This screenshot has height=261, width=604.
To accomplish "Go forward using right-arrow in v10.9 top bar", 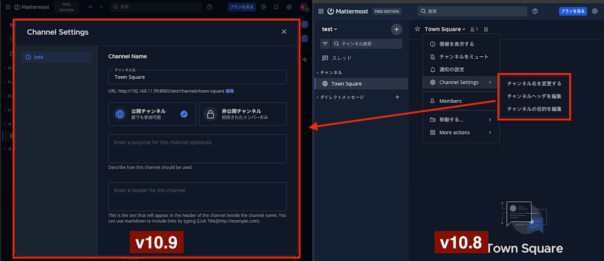I will (101, 7).
